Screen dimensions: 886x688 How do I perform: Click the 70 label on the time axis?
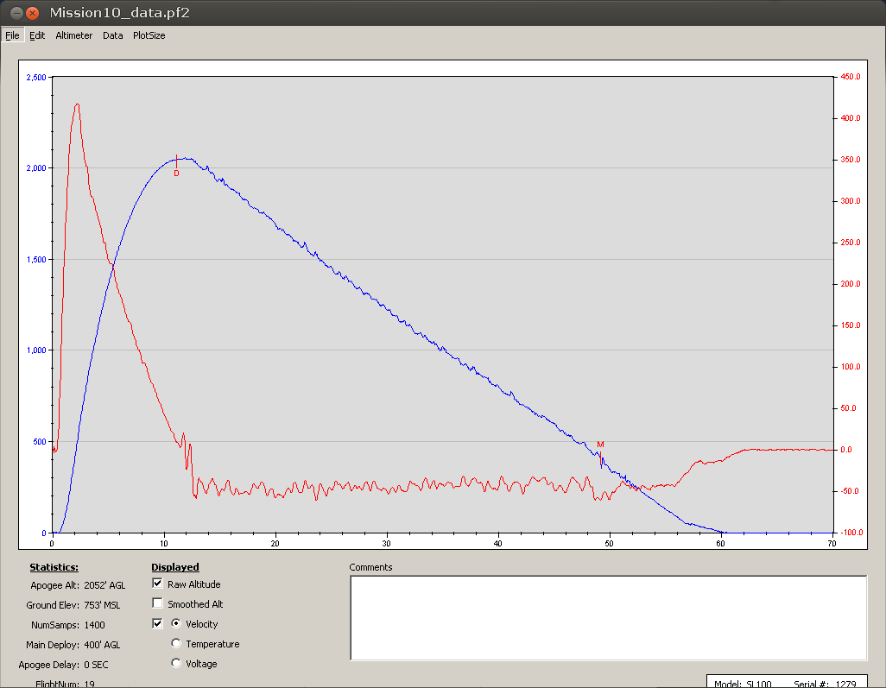tap(832, 543)
